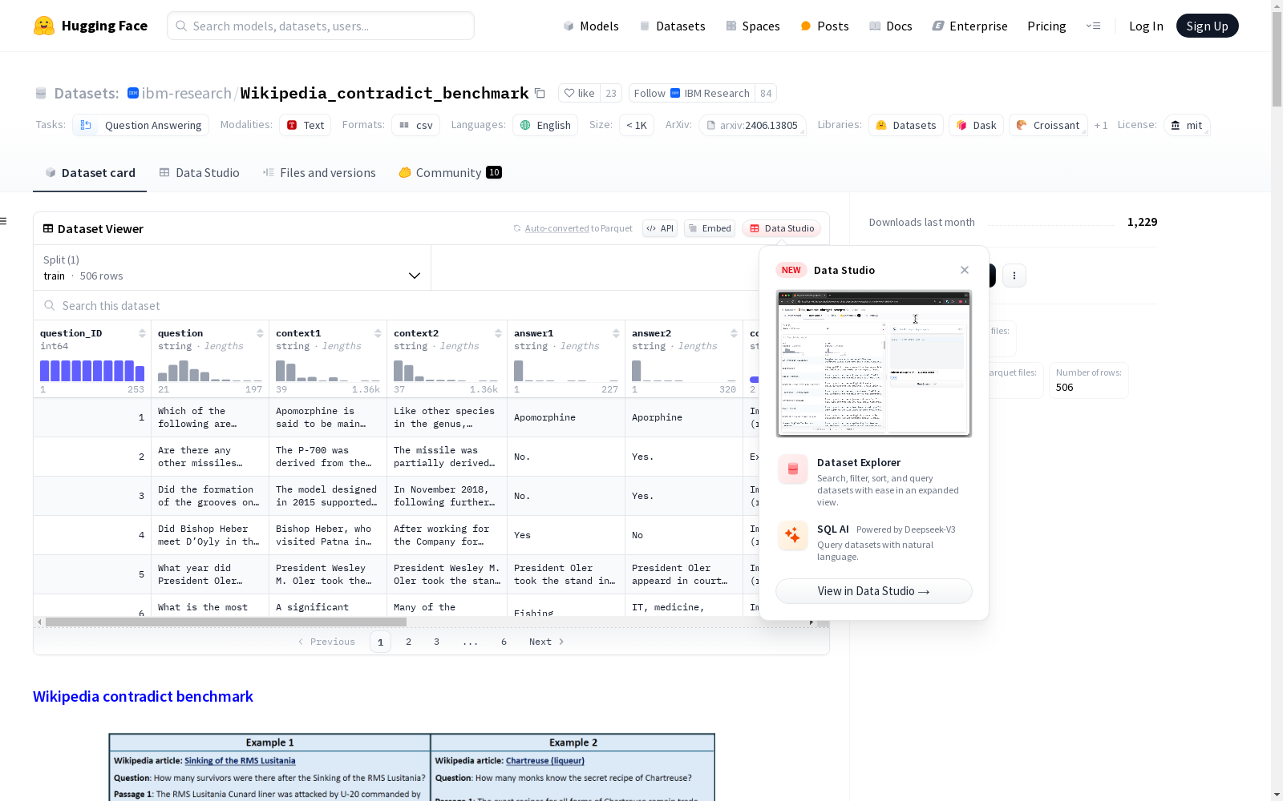Screen dimensions: 1283x801
Task: Click the question_ID histogram bars
Action: pyautogui.click(x=92, y=371)
